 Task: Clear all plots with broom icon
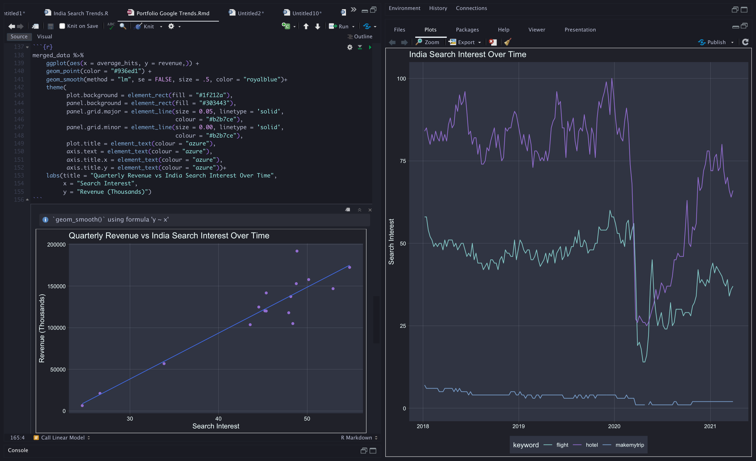coord(508,42)
